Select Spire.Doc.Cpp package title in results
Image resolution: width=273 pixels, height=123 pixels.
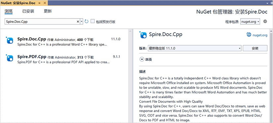pyautogui.click(x=32, y=39)
